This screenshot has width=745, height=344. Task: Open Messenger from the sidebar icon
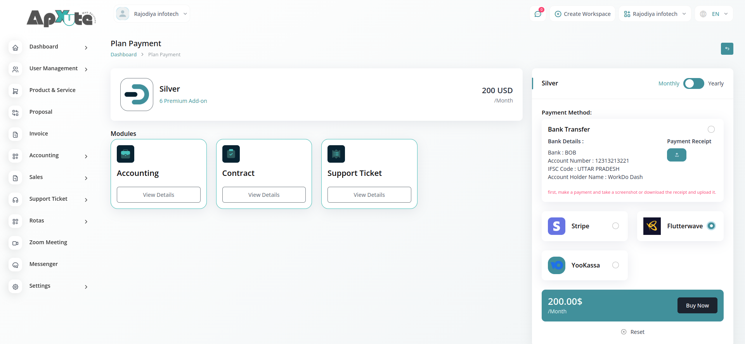click(16, 265)
